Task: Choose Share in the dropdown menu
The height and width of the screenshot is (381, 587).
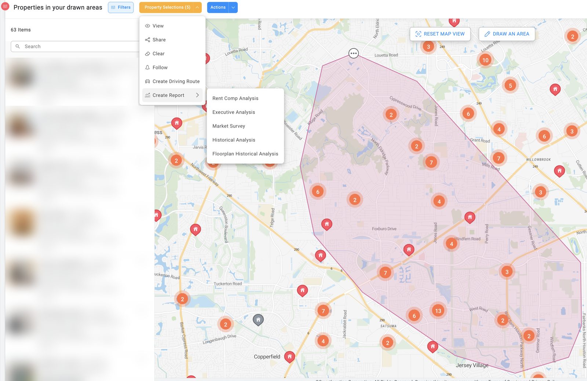Action: (172, 40)
